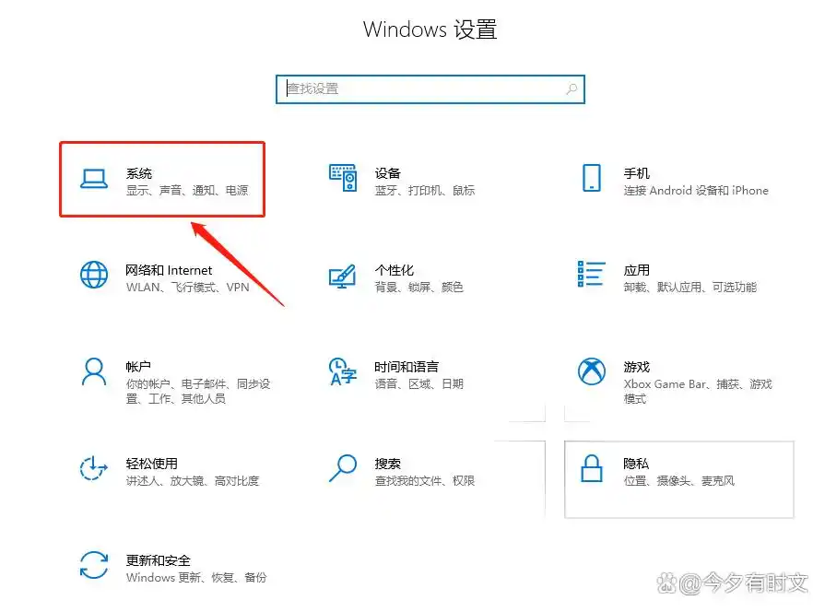Click the 个性化 paintbrush icon
This screenshot has width=825, height=612.
[x=343, y=276]
